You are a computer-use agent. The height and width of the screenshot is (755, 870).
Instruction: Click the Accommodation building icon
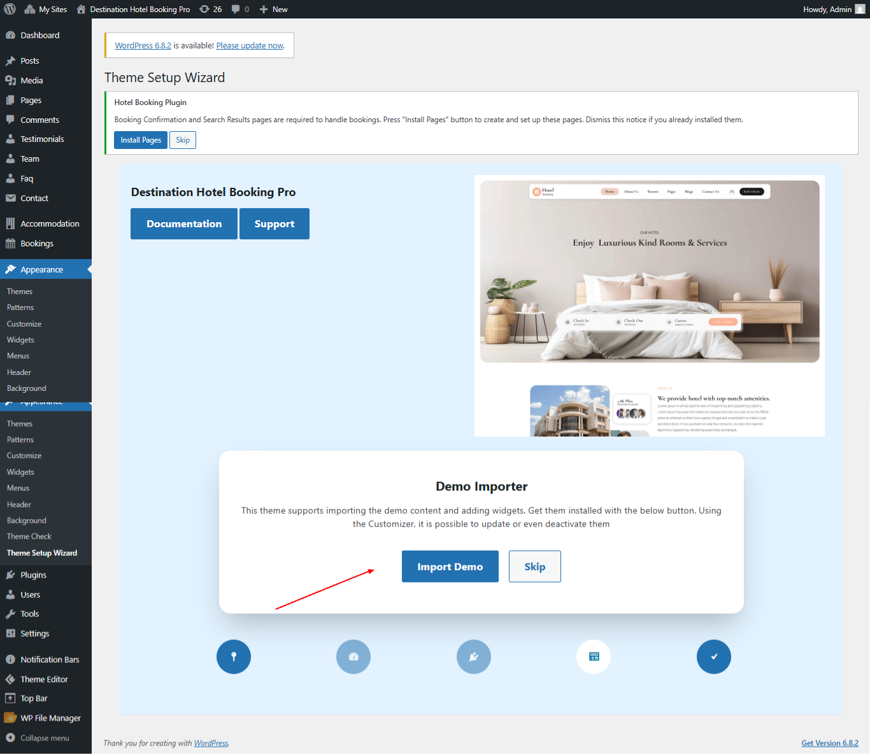pos(10,223)
